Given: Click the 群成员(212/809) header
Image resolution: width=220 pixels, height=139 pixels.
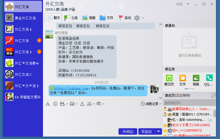Looking at the screenshot, I should (x=178, y=95).
